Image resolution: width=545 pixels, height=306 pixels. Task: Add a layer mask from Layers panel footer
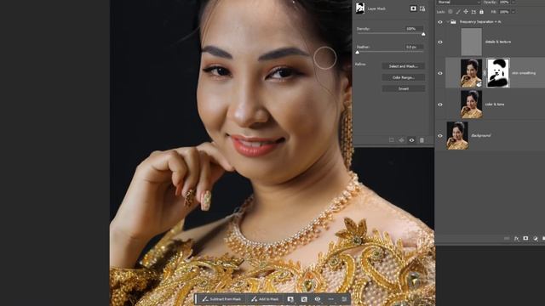coord(525,238)
